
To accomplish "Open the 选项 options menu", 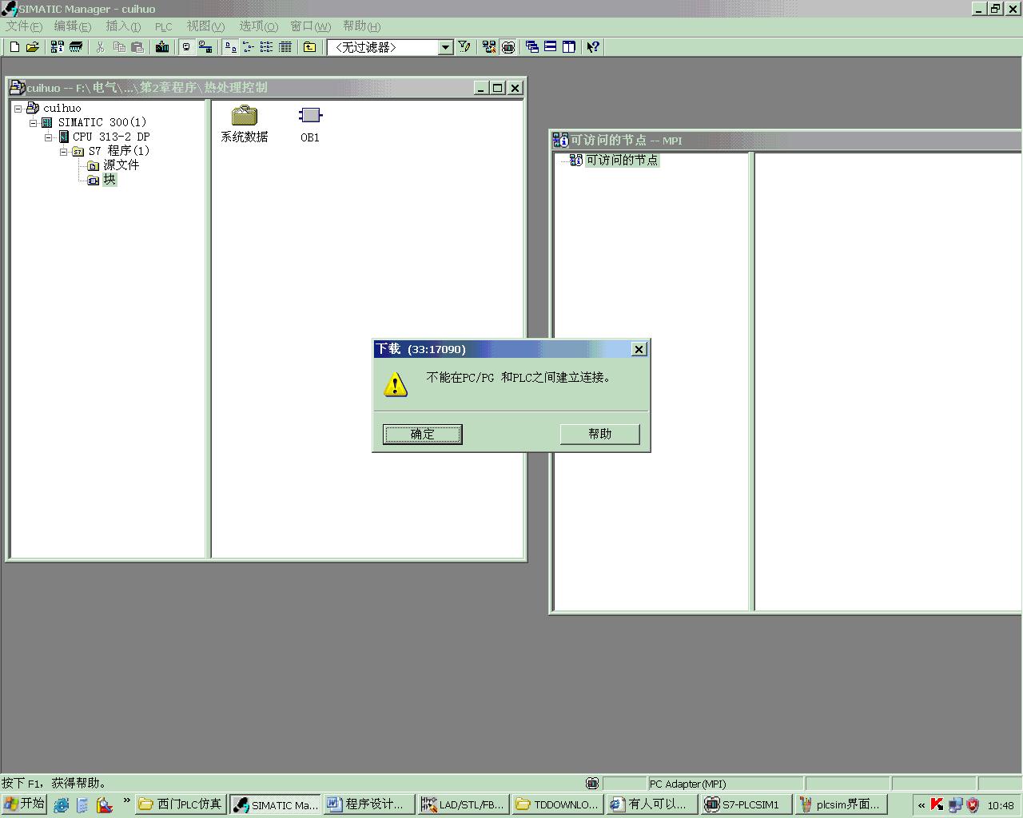I will (x=258, y=26).
